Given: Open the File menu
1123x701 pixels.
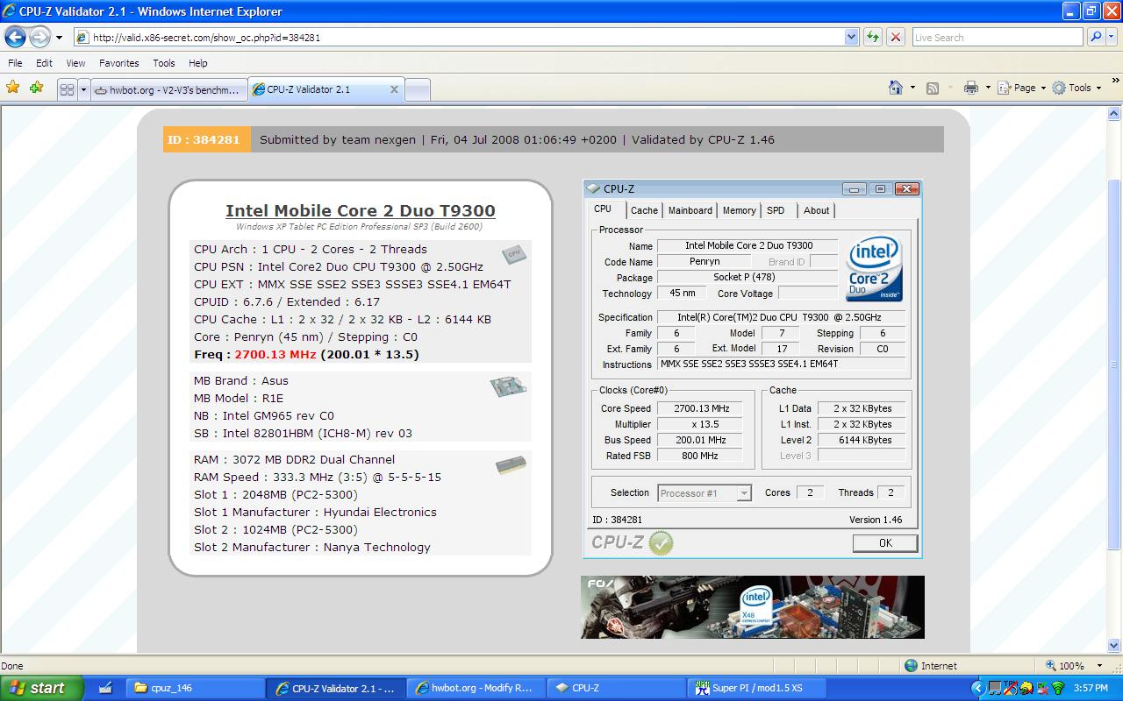Looking at the screenshot, I should [x=15, y=63].
